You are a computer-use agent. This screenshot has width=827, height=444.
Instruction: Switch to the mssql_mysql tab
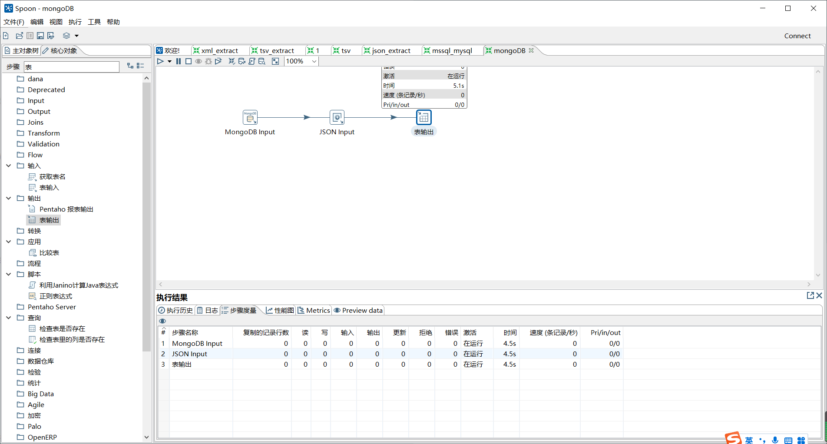click(448, 50)
